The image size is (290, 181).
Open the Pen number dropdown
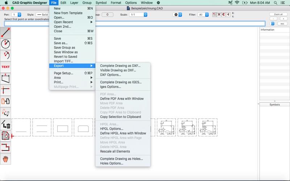tap(16, 14)
